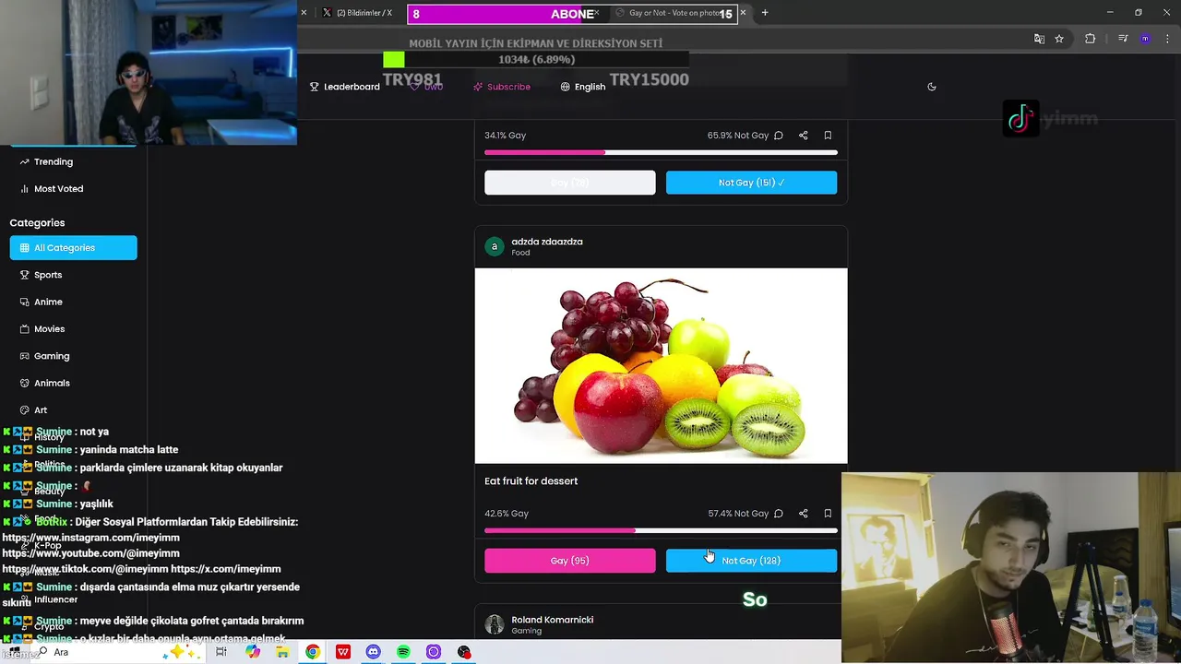Open Chrome from taskbar
This screenshot has width=1181, height=664.
pyautogui.click(x=313, y=652)
